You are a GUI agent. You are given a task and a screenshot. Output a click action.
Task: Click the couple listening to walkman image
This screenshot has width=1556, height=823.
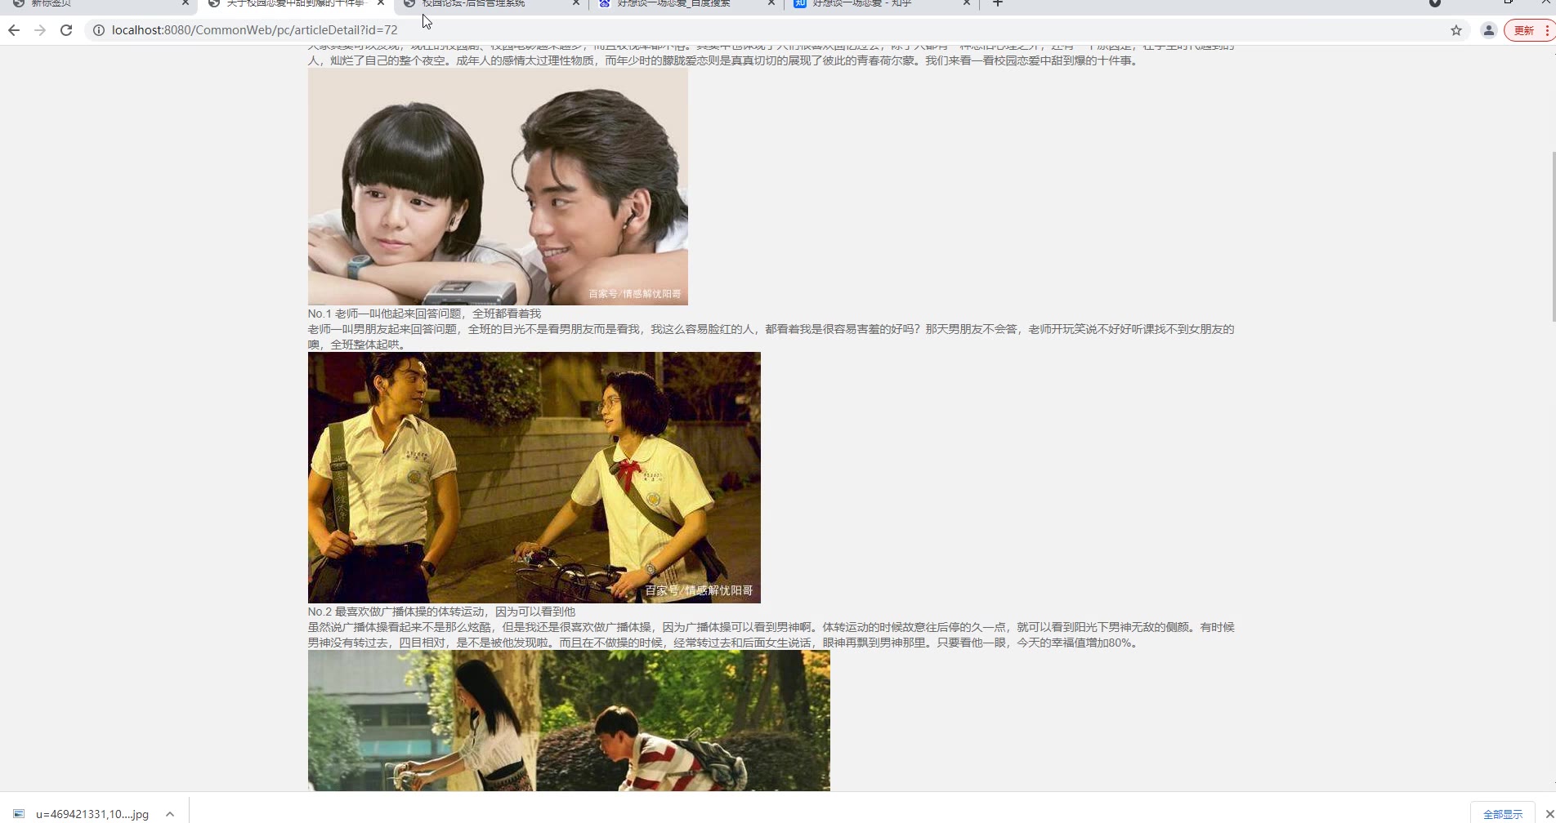click(498, 186)
